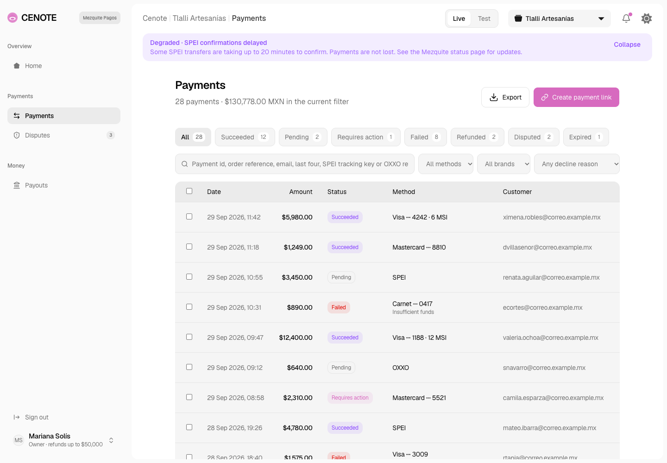
Task: Open the All methods filter
Action: tap(446, 164)
